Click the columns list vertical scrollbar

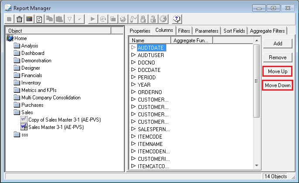coord(257,81)
